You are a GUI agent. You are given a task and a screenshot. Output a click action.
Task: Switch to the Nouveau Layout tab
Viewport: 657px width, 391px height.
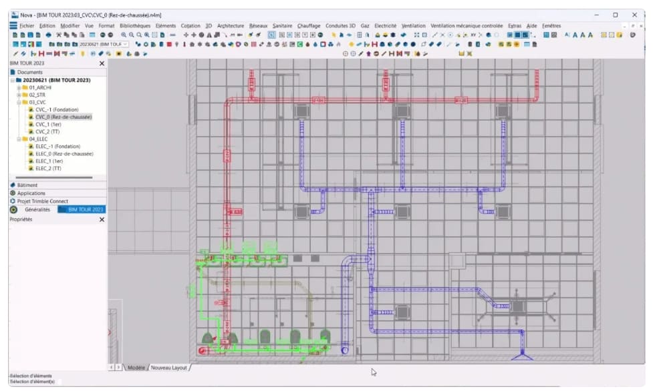coord(169,368)
